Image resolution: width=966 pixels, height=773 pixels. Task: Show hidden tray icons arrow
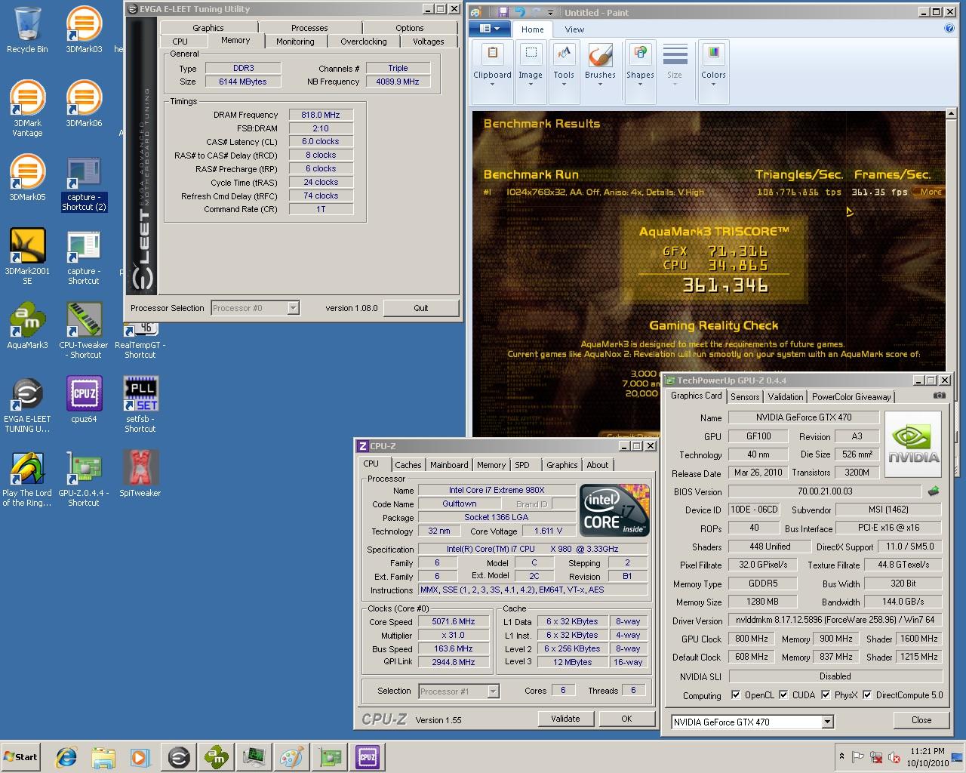tap(841, 757)
